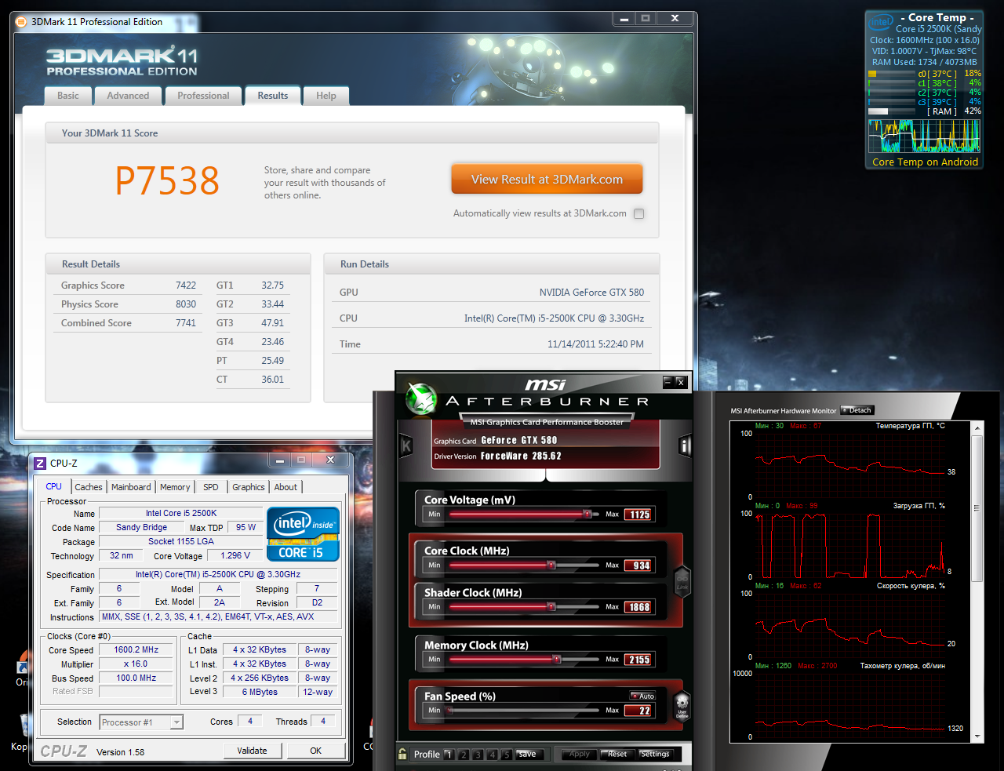Open the CPU-Z Graphics tab
Viewport: 1004px width, 771px height.
pos(249,487)
